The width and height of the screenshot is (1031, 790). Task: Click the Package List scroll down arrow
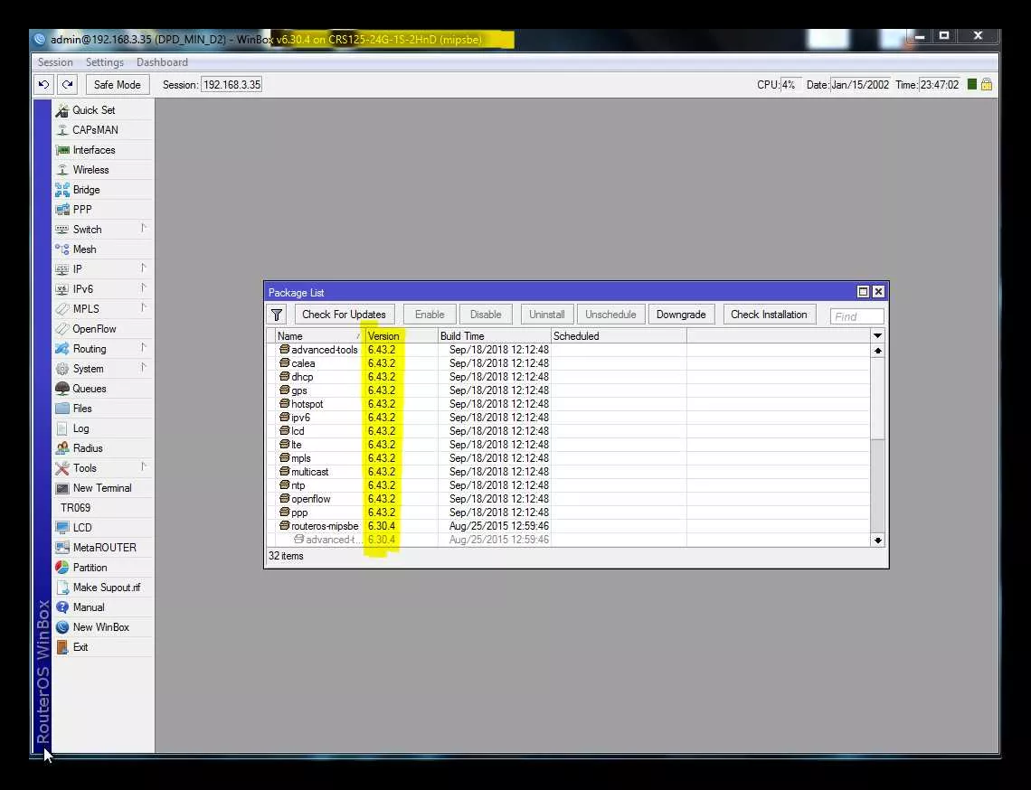[878, 541]
